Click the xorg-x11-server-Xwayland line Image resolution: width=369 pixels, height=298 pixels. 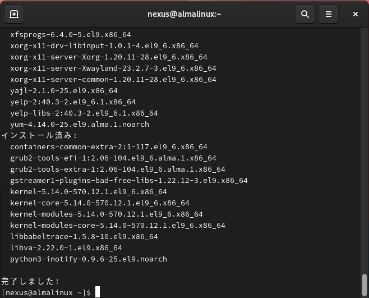113,68
